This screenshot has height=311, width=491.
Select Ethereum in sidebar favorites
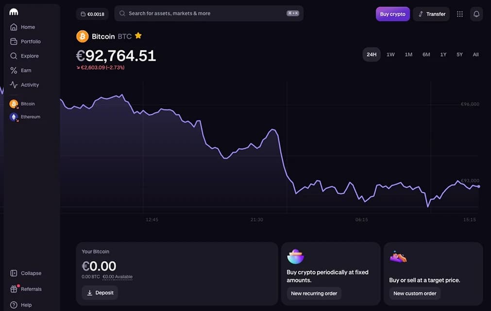(25, 117)
